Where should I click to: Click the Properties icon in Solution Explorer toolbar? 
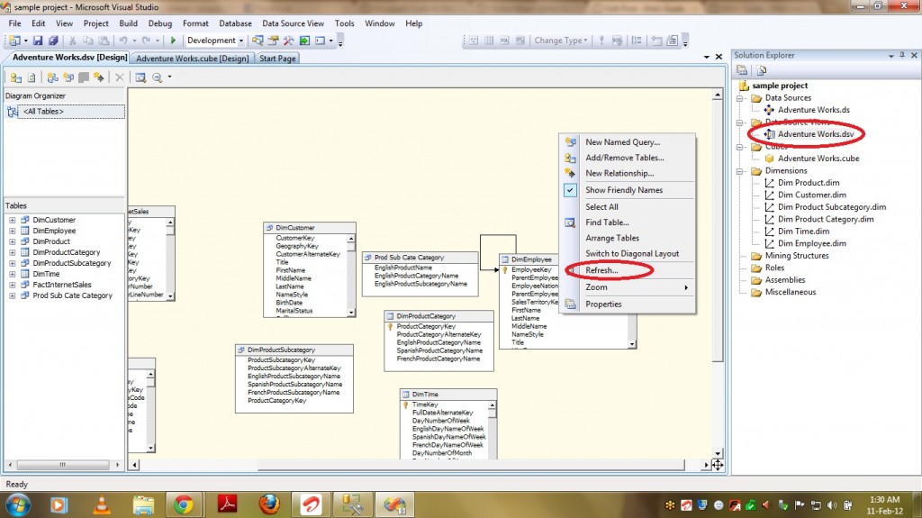tap(743, 70)
